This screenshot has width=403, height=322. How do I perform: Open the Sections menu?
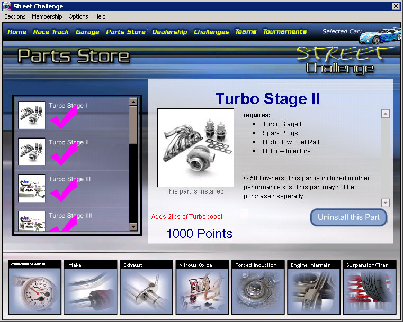pos(15,16)
